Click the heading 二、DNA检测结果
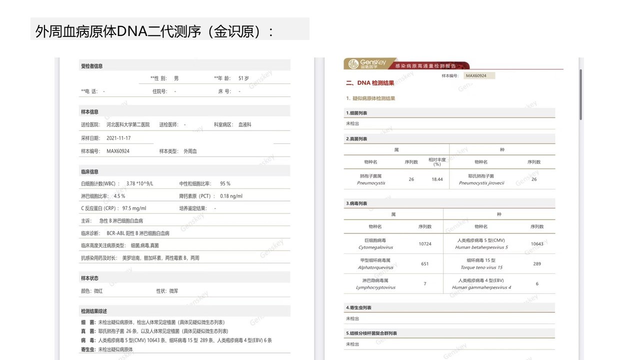The height and width of the screenshot is (360, 640). click(x=370, y=83)
